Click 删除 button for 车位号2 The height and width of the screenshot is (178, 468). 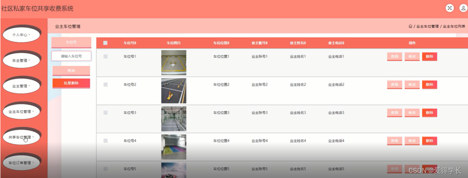click(430, 85)
